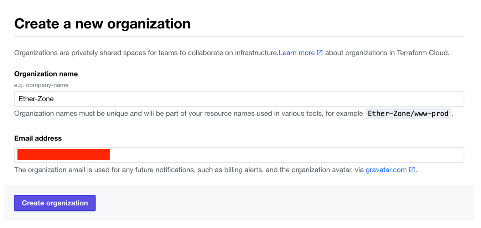The height and width of the screenshot is (228, 481).
Task: Click the external-link icon beside Learn more
Action: [320, 52]
